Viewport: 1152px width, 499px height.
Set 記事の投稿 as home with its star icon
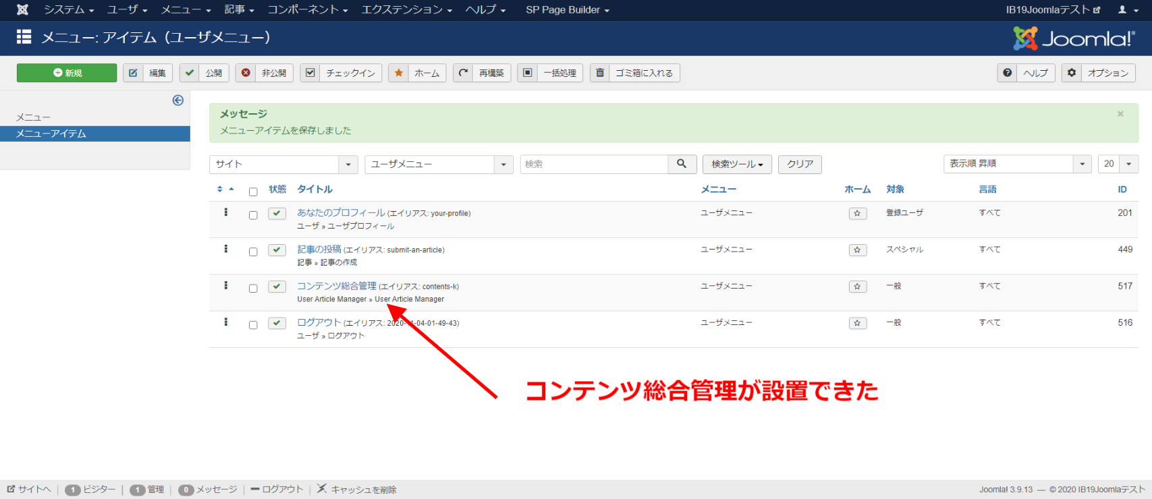coord(857,250)
